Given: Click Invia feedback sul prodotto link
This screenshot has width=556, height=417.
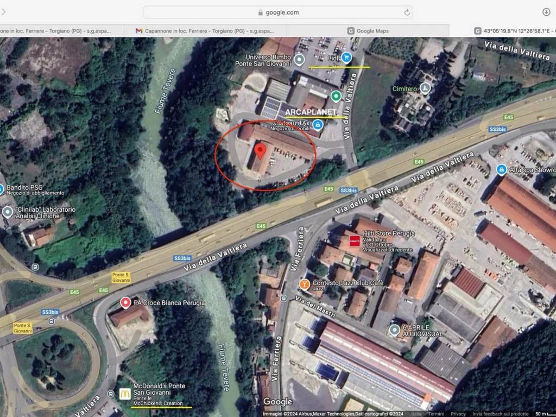Looking at the screenshot, I should [500, 414].
